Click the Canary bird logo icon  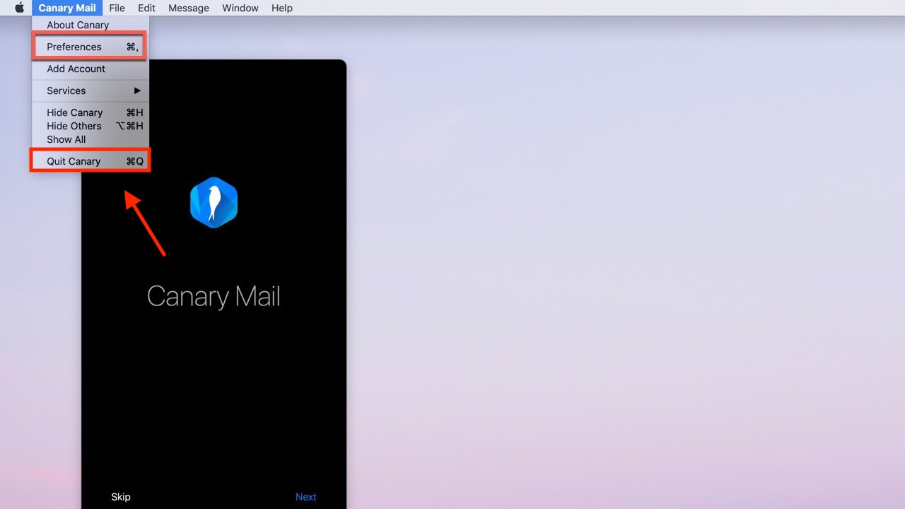pyautogui.click(x=214, y=203)
